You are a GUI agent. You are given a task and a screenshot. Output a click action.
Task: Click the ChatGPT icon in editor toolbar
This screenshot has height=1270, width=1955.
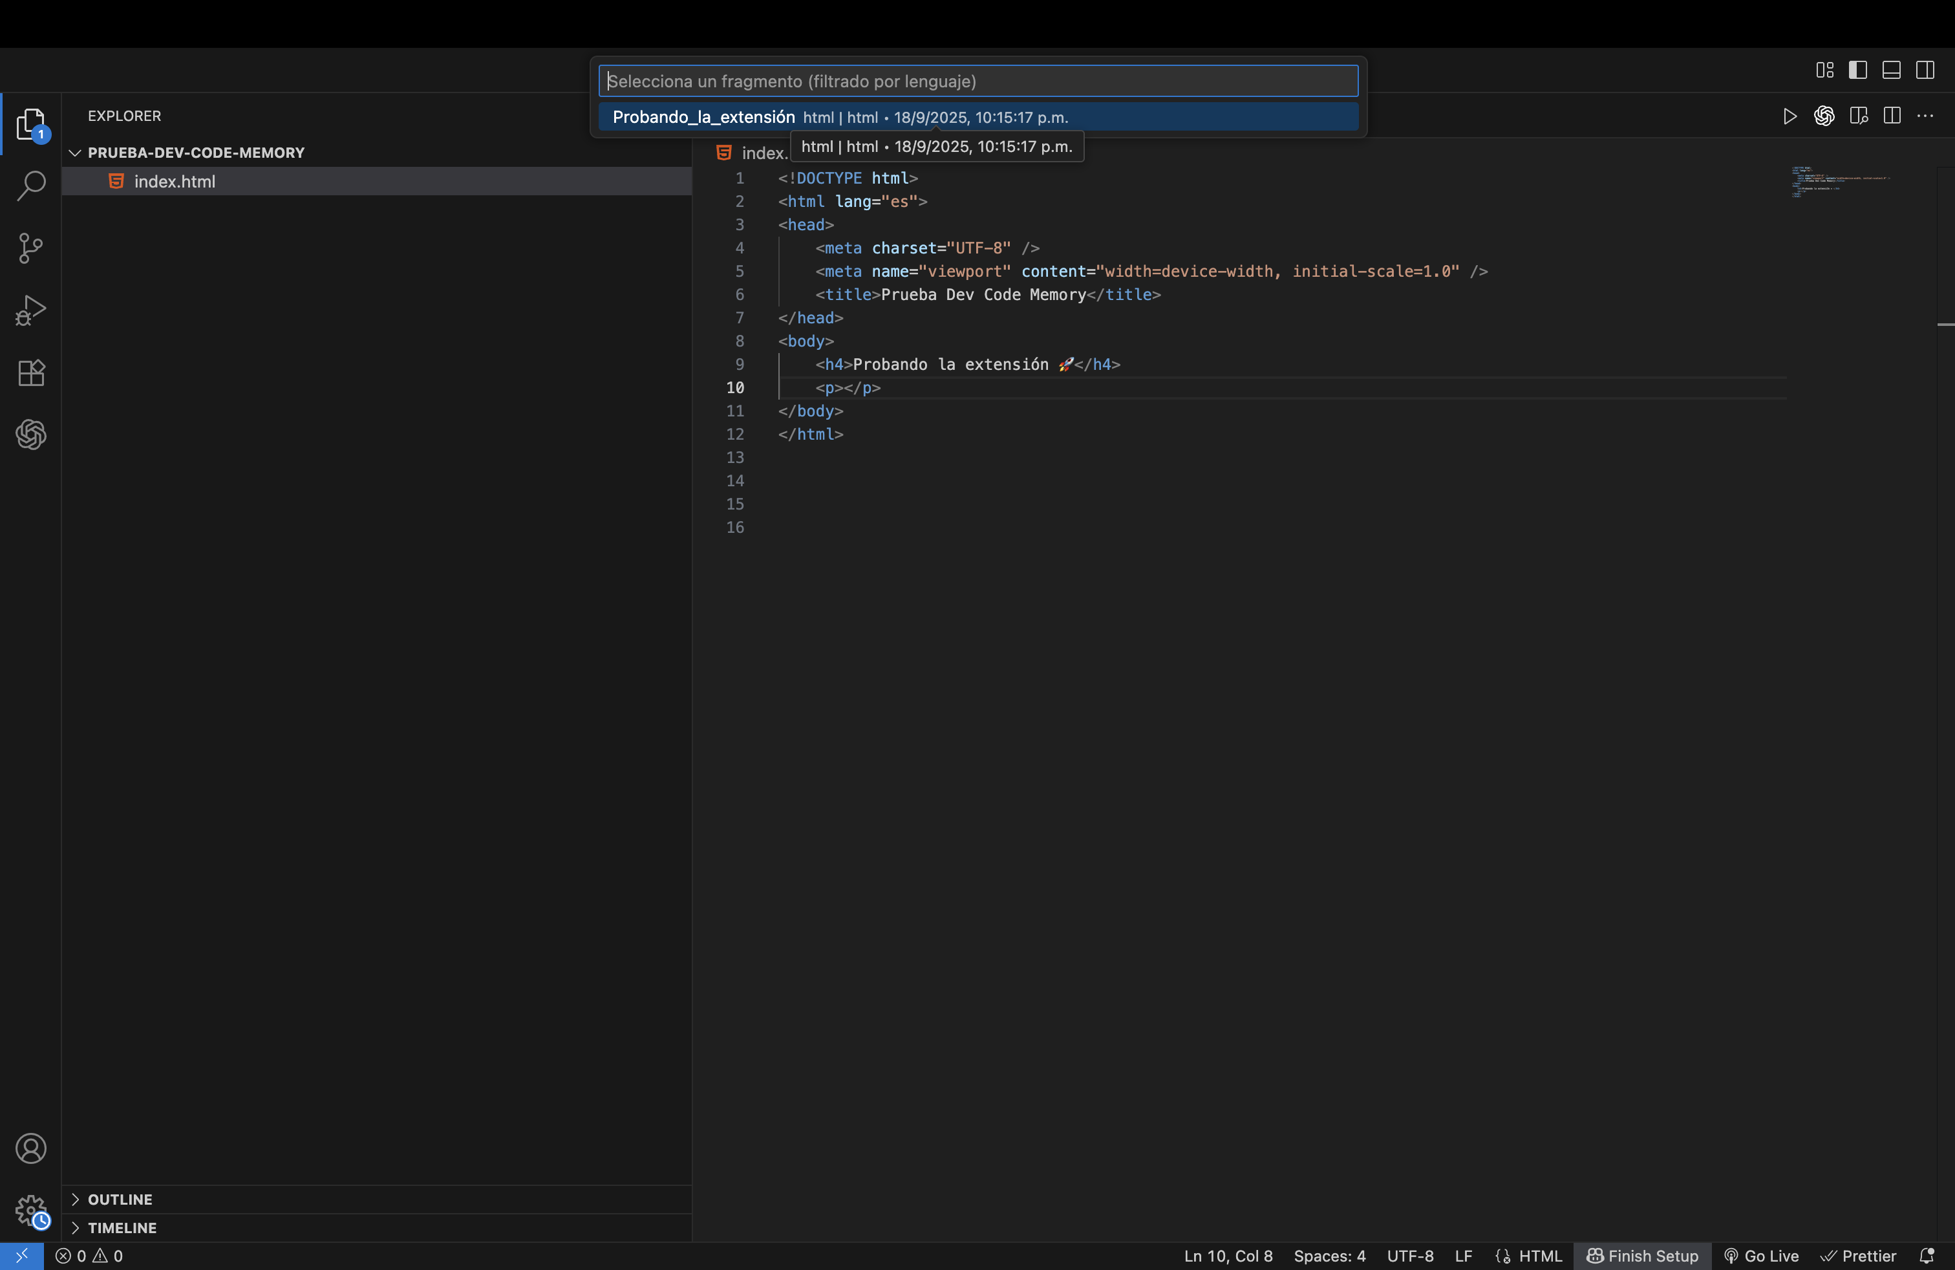[x=1824, y=116]
